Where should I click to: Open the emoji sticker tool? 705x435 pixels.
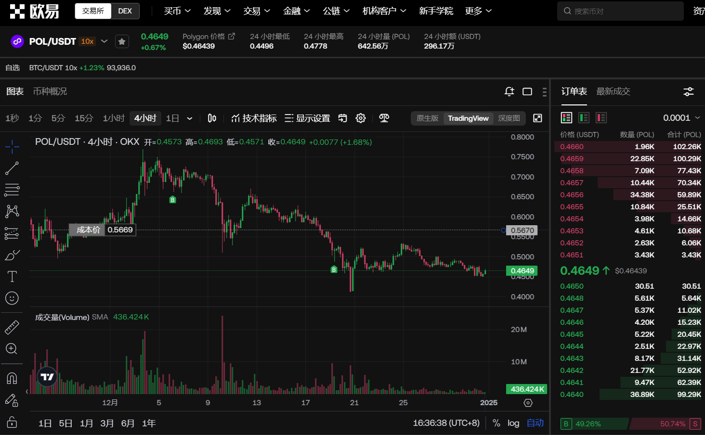[12, 298]
